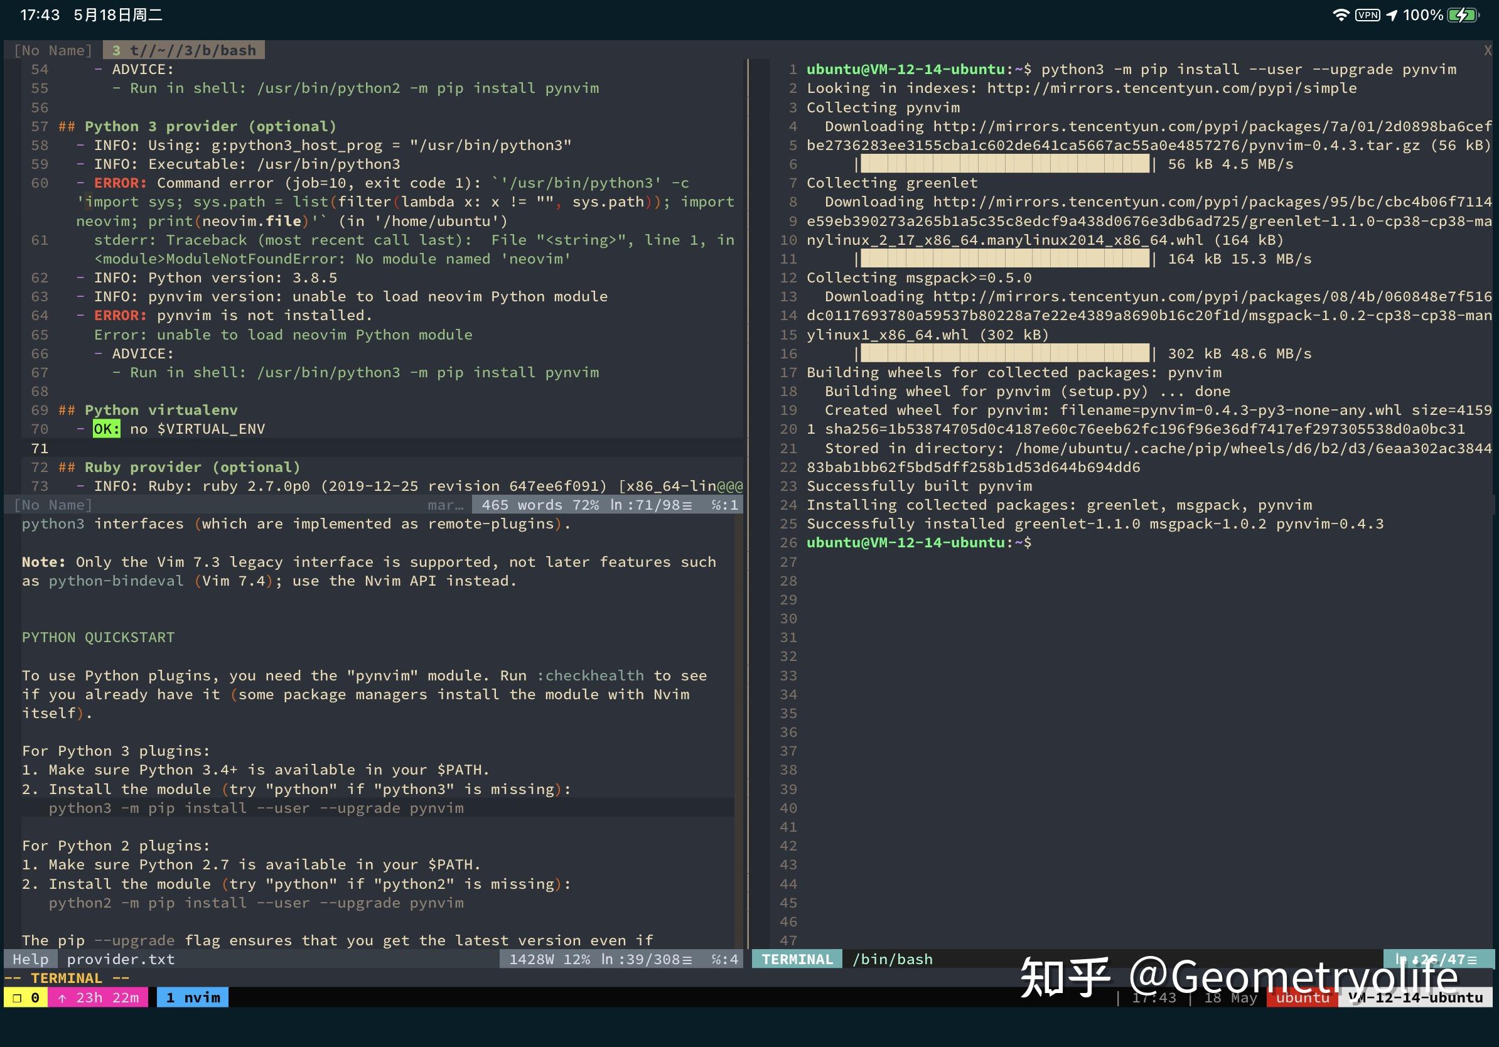This screenshot has height=1047, width=1499.
Task: Switch to the [No Name] tab
Action: click(53, 50)
